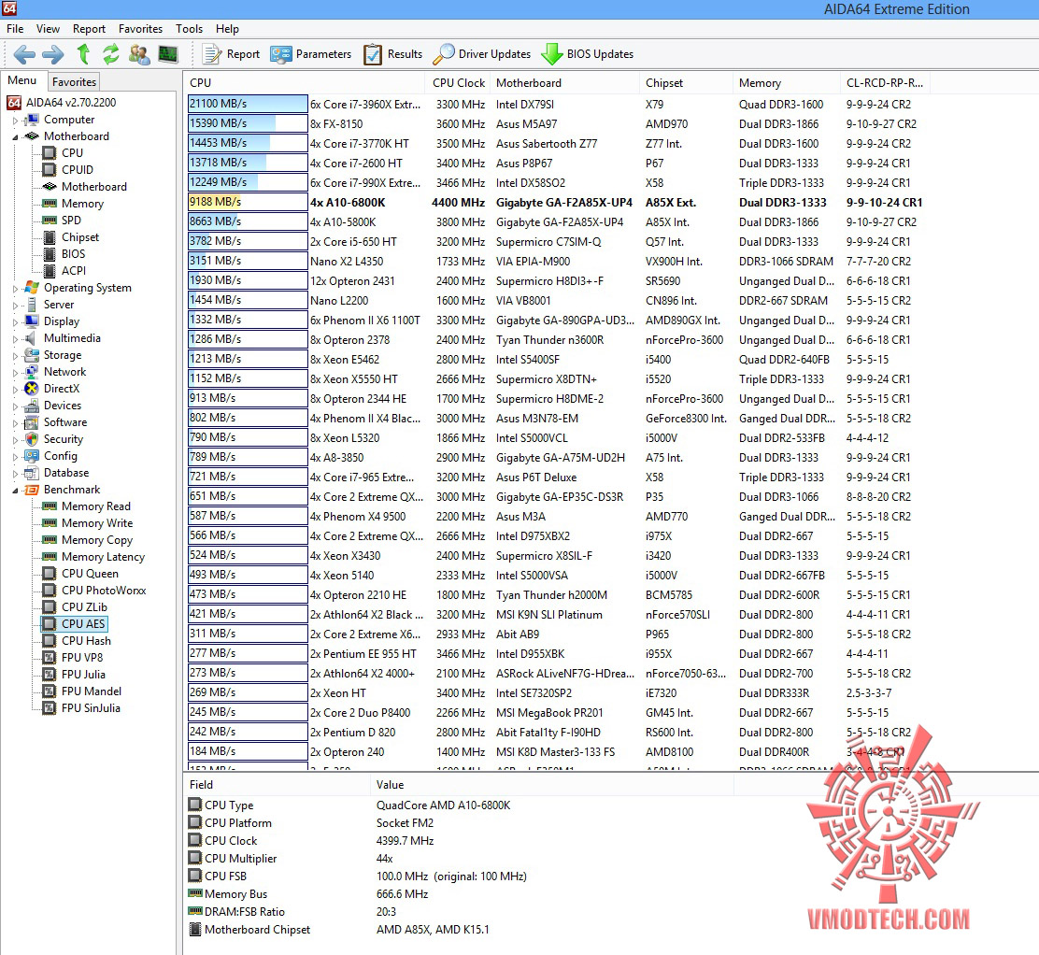Viewport: 1039px width, 955px height.
Task: Open the View menu
Action: (x=48, y=28)
